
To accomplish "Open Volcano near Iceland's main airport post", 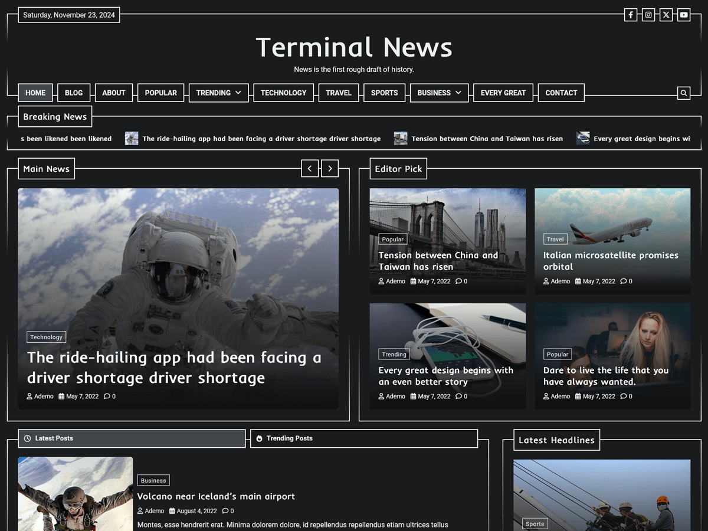I will point(216,496).
